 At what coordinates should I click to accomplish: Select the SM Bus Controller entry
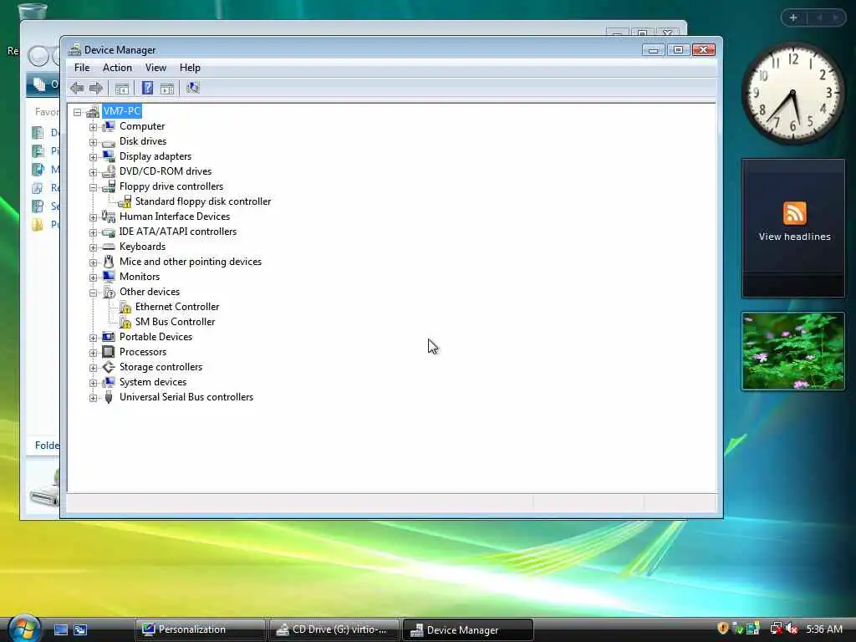[175, 322]
